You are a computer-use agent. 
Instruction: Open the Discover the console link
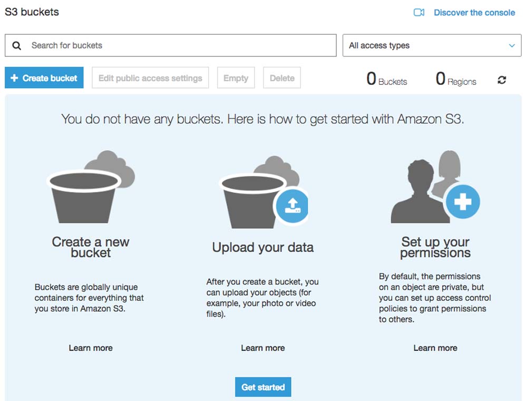pos(474,13)
